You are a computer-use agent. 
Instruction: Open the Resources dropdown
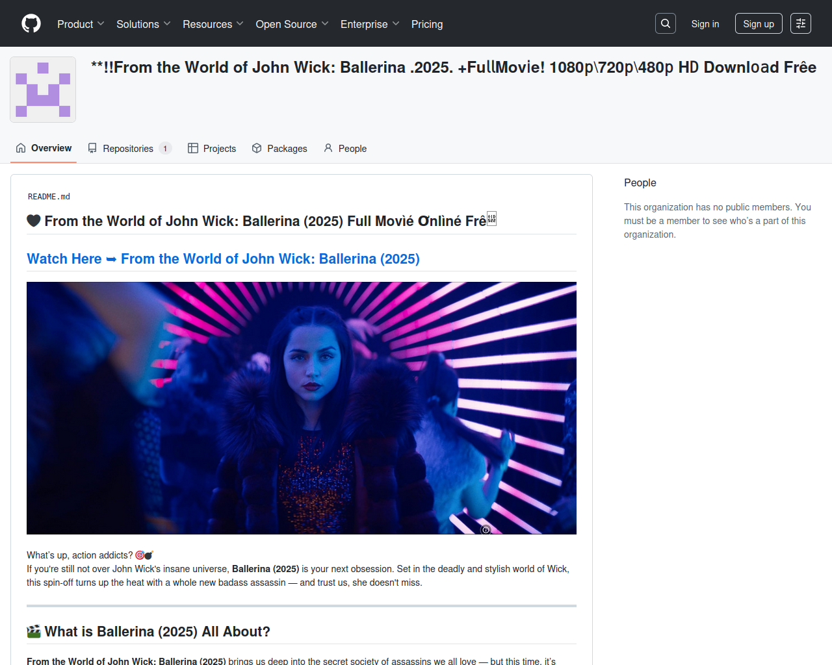(x=213, y=24)
